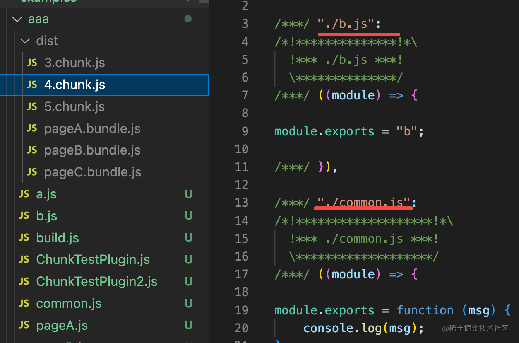Open build.js file
The width and height of the screenshot is (519, 343).
(58, 238)
